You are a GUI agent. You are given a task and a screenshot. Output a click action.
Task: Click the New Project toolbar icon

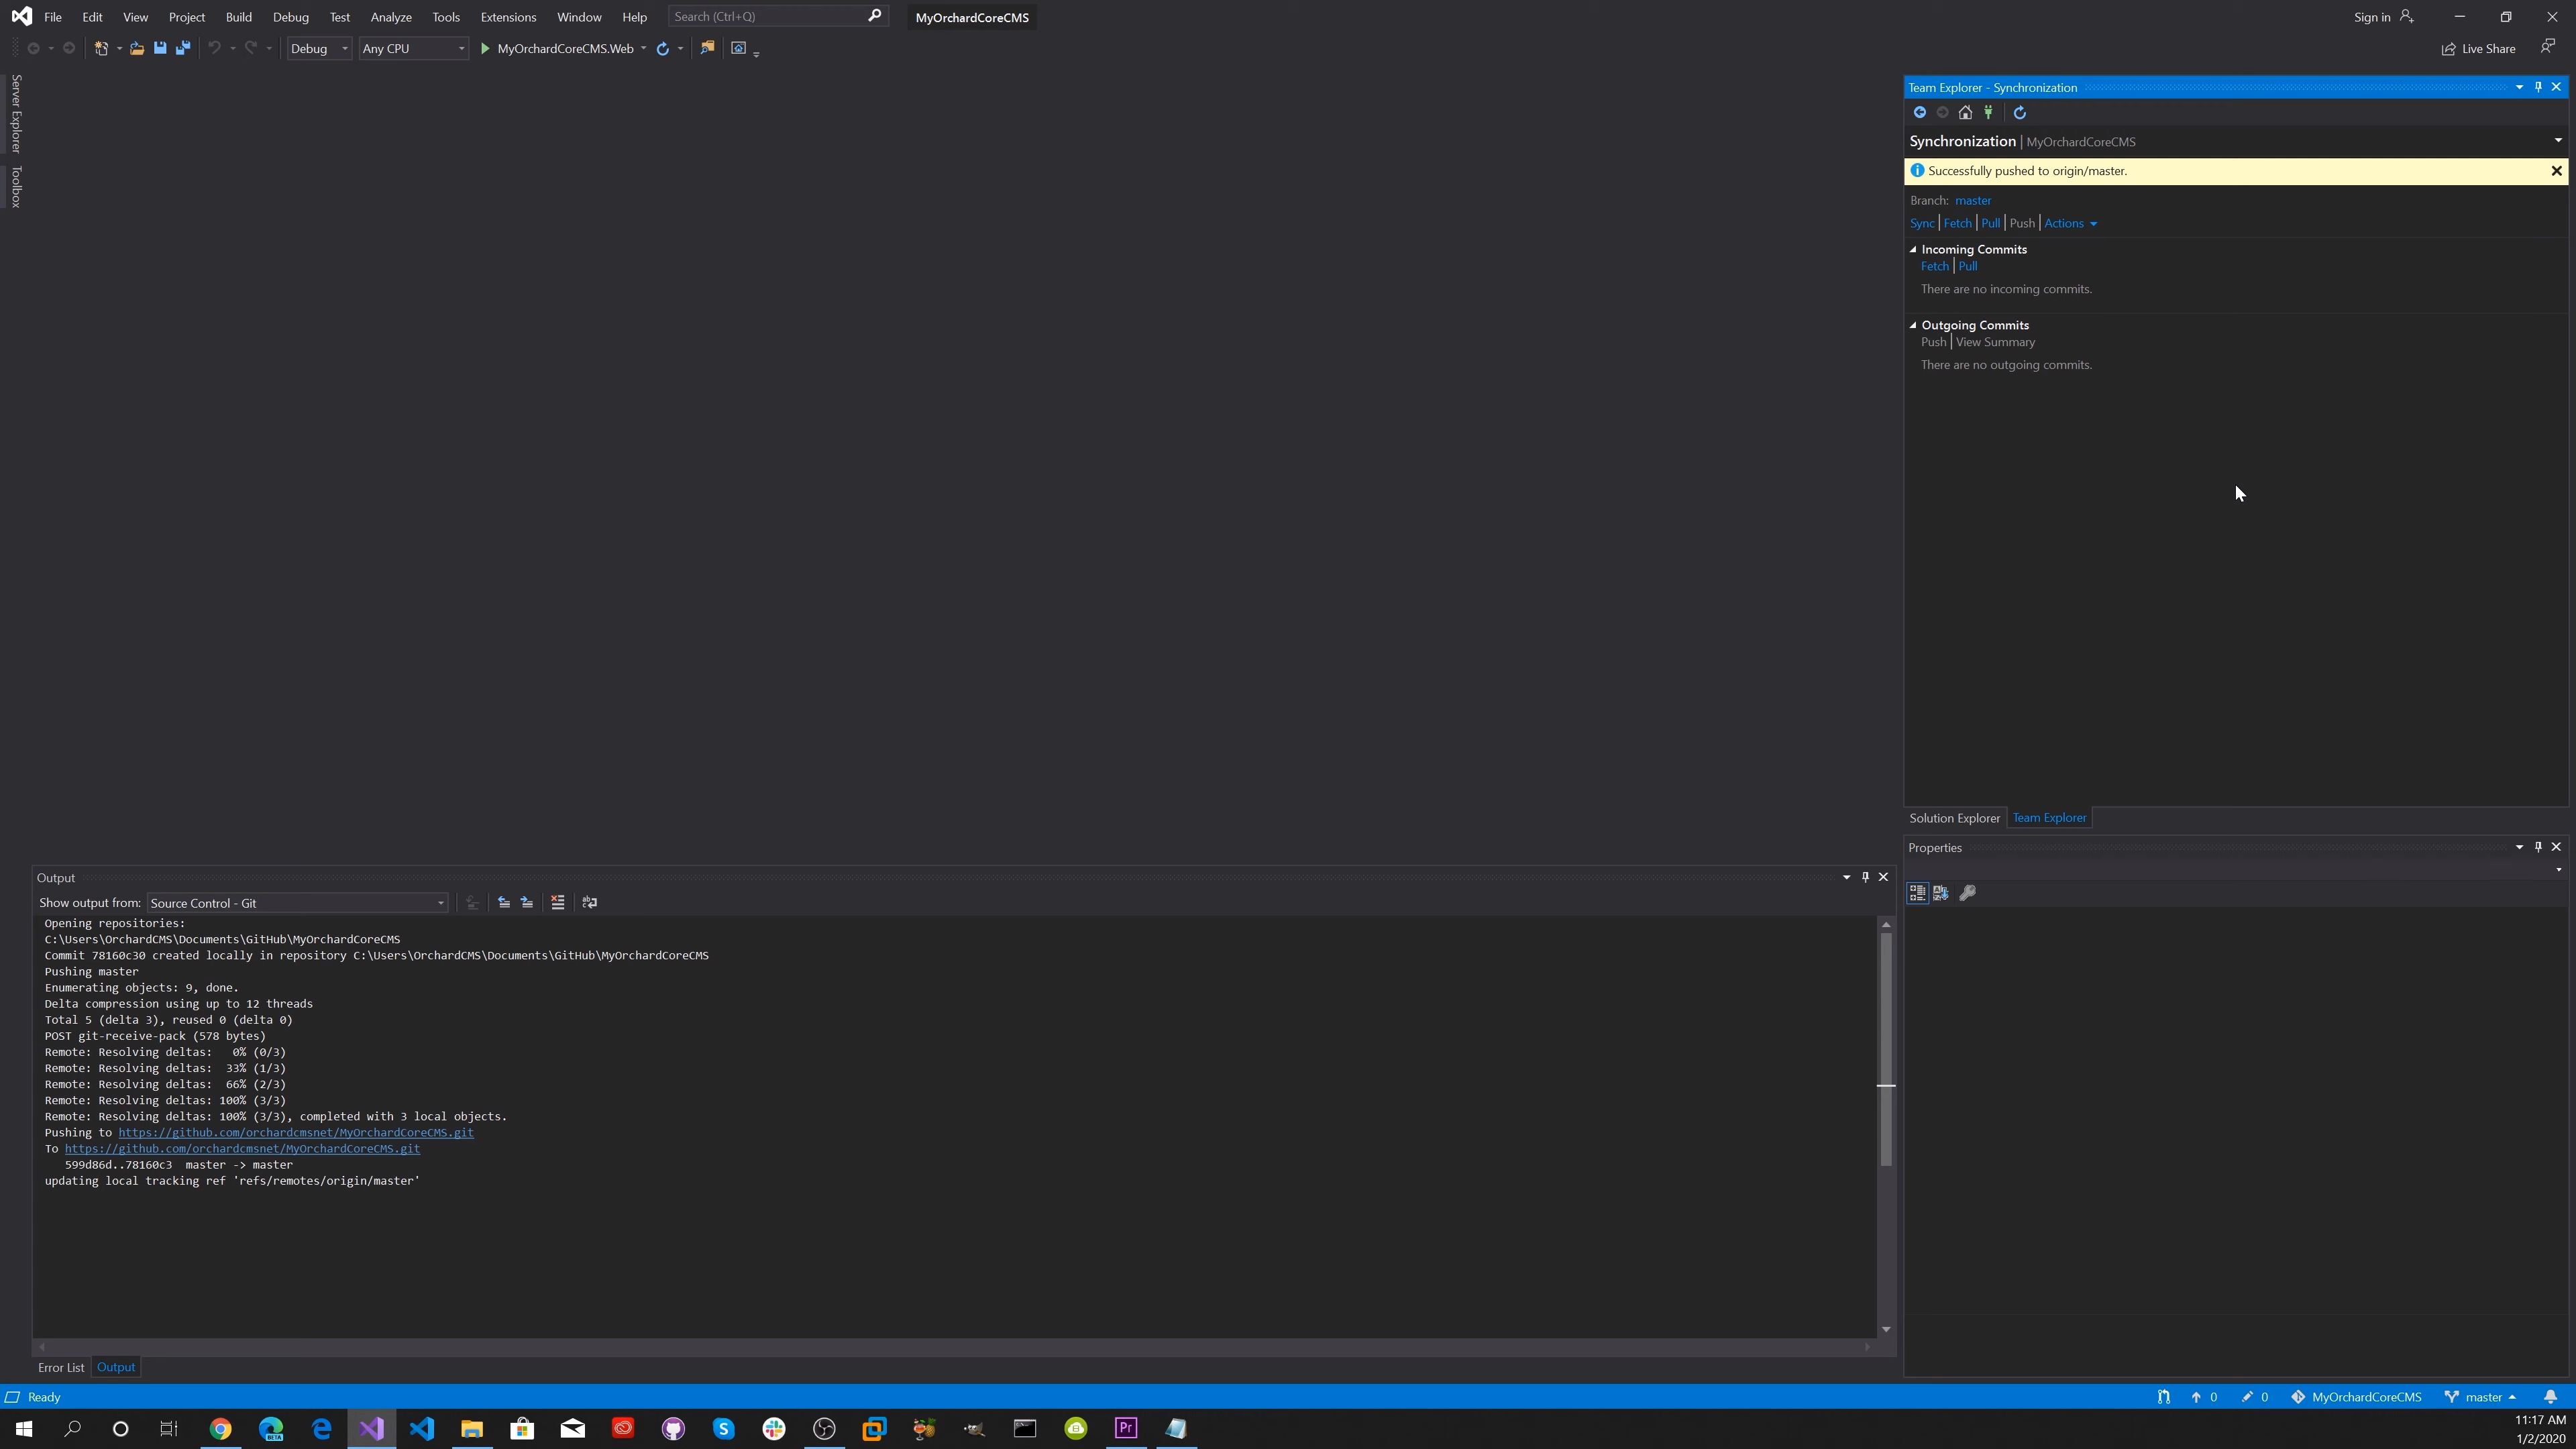tap(101, 48)
